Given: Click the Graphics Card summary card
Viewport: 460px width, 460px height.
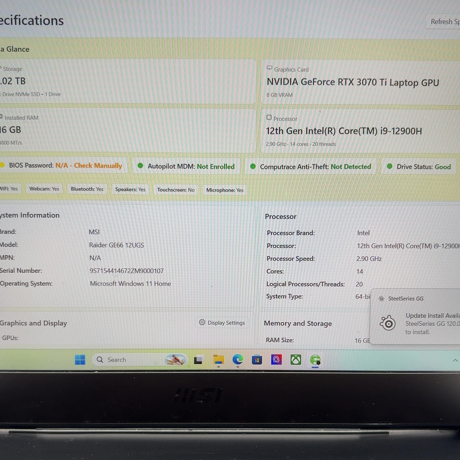Looking at the screenshot, I should (360, 82).
